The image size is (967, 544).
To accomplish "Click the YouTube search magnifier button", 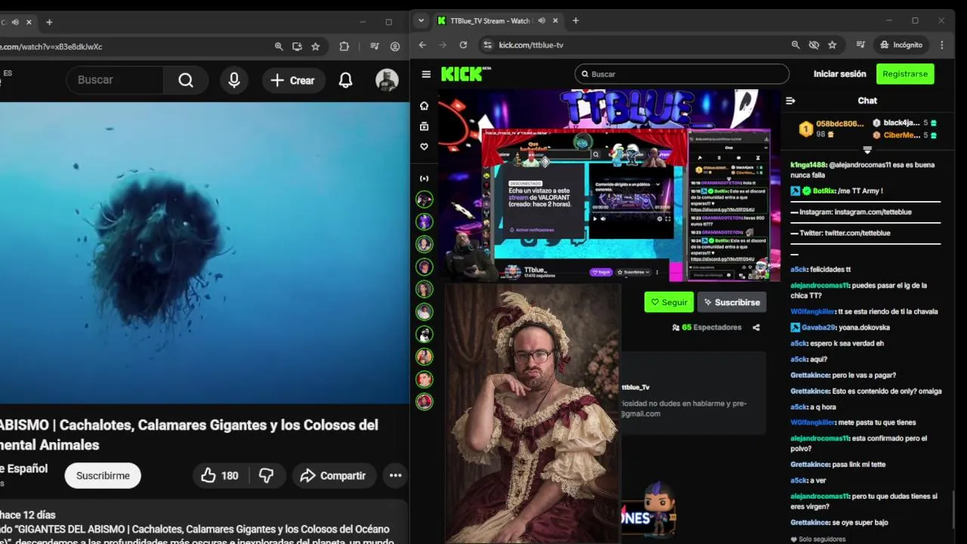I will click(186, 80).
